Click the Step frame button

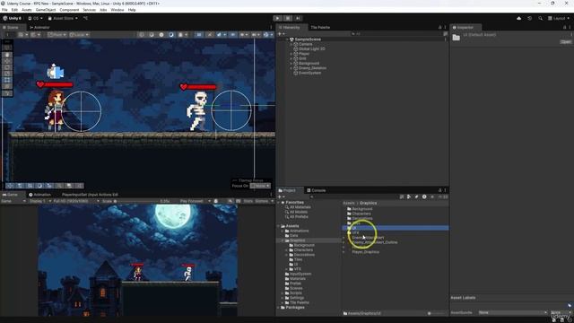pyautogui.click(x=298, y=18)
